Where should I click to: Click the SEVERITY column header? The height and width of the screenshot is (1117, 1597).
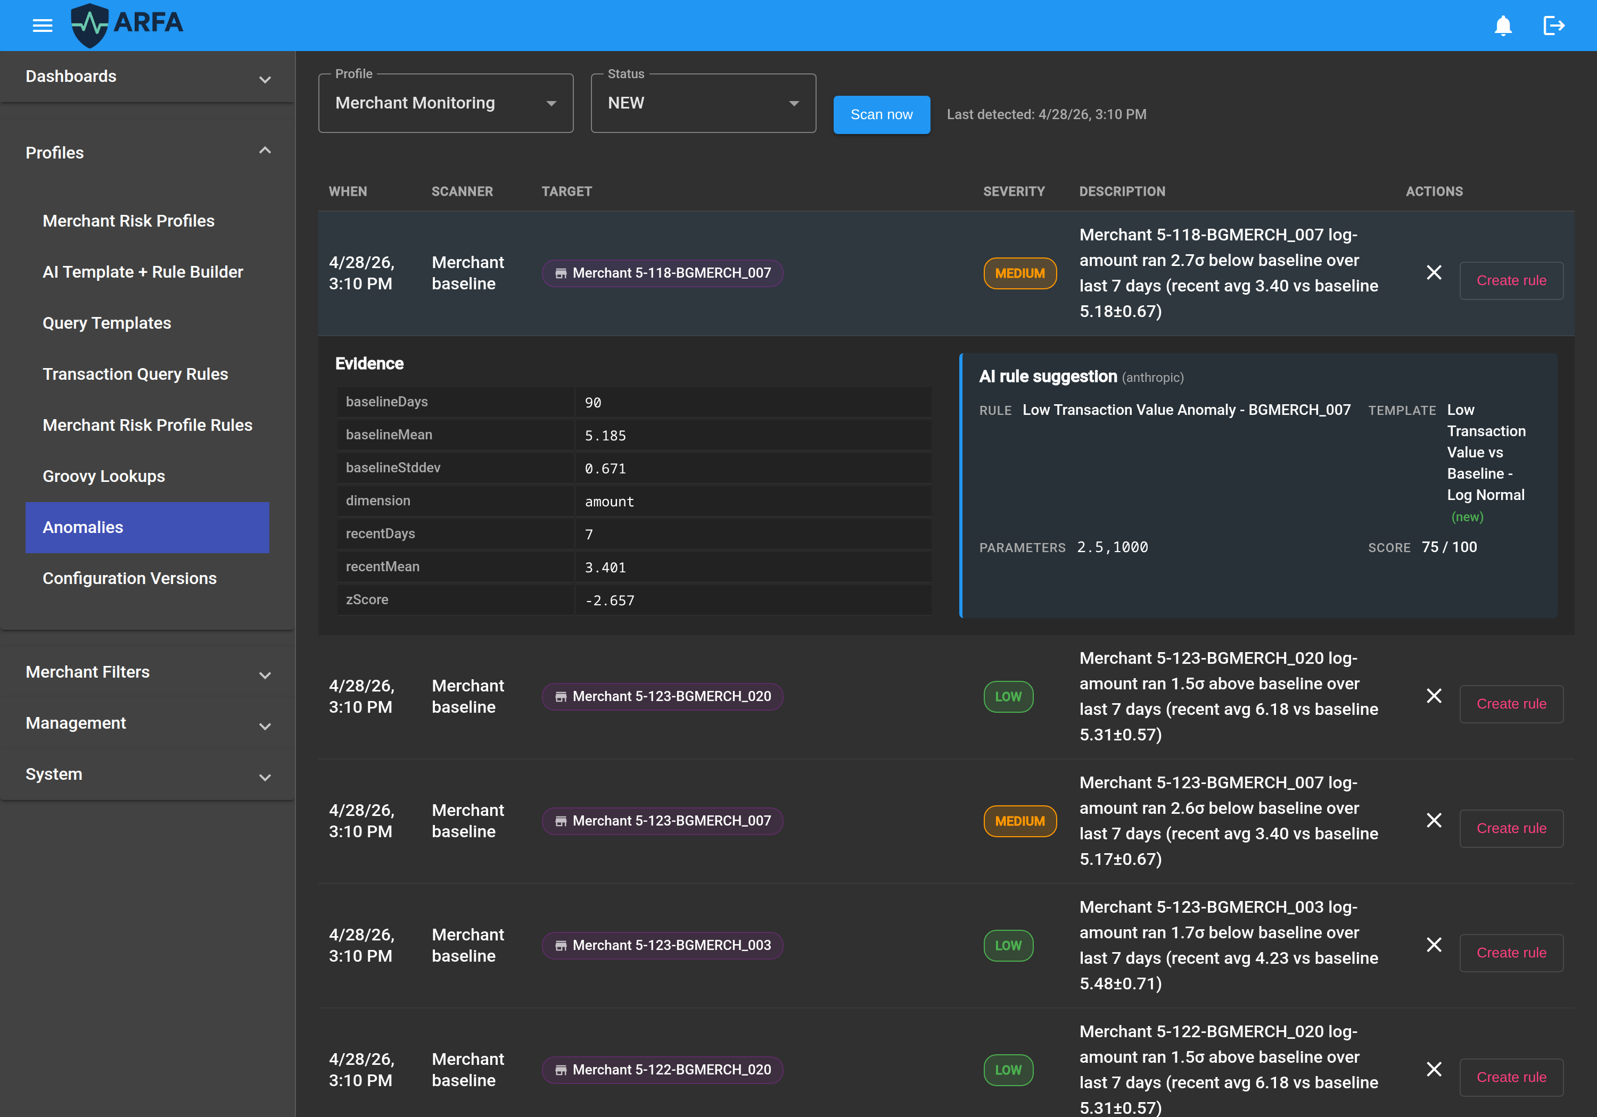tap(1014, 191)
